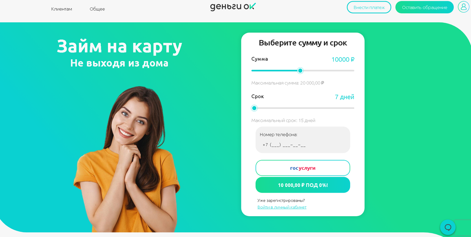The height and width of the screenshot is (237, 471).
Task: Click the Срок slider handle
Action: [254, 108]
